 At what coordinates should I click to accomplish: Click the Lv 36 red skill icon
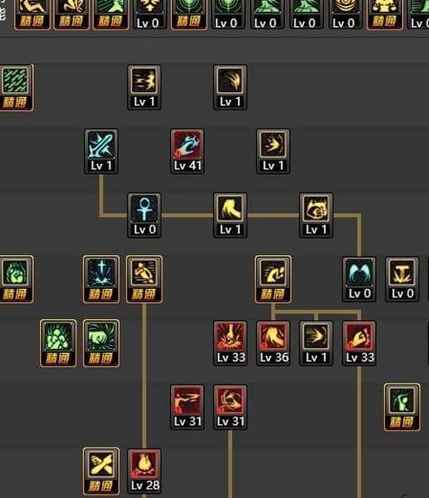[x=274, y=344]
